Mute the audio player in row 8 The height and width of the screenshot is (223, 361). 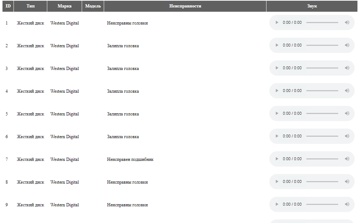click(347, 181)
